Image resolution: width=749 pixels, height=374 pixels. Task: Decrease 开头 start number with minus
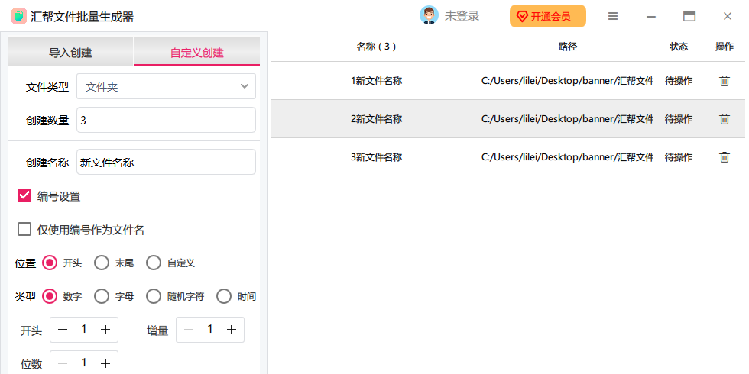63,330
